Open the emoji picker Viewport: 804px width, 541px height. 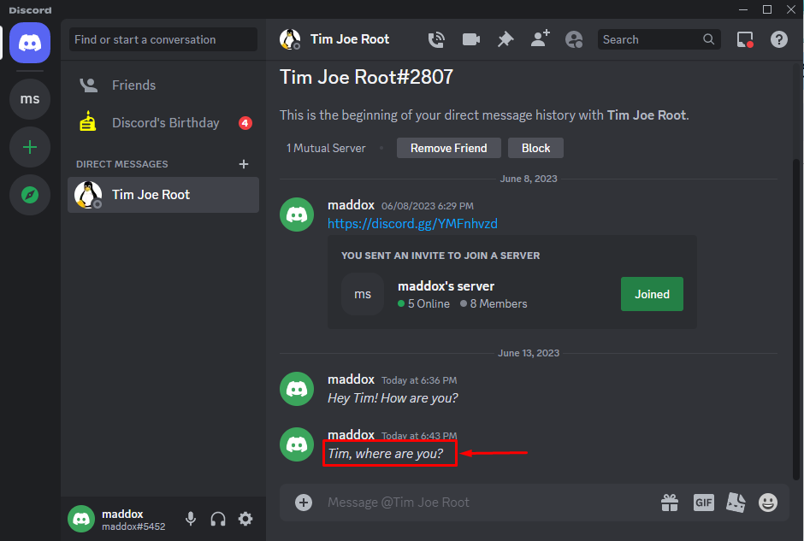[x=768, y=503]
